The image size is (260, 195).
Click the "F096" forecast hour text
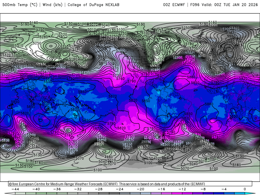(x=195, y=5)
